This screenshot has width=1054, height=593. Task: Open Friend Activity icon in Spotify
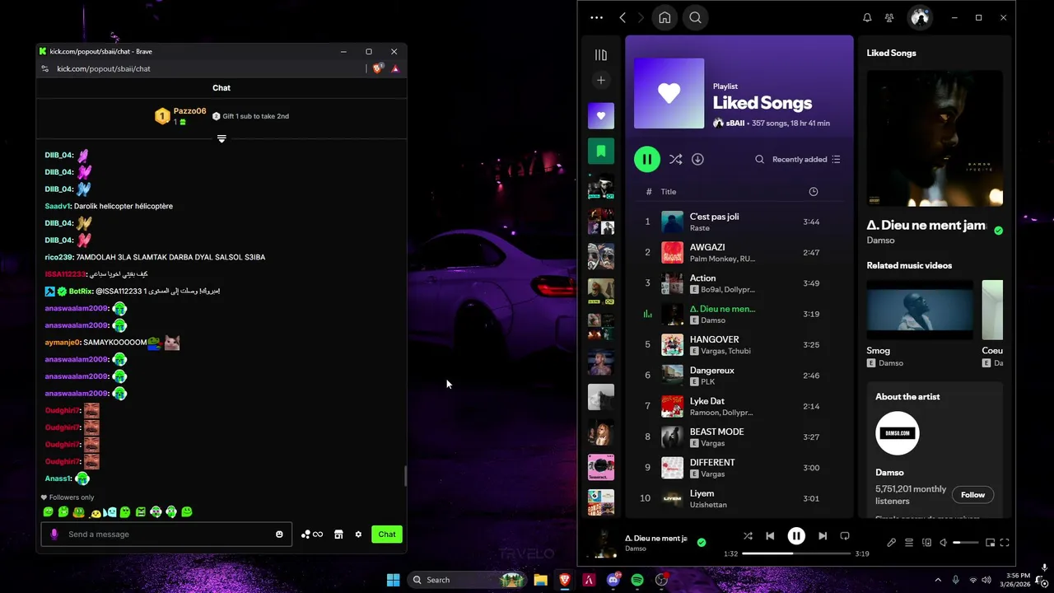click(x=889, y=17)
